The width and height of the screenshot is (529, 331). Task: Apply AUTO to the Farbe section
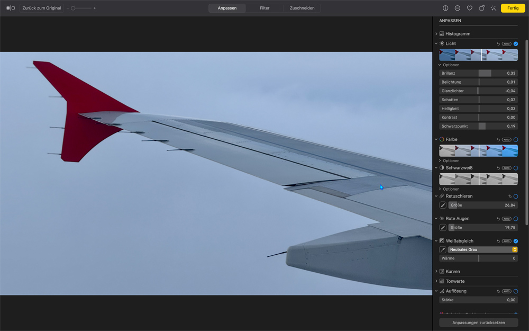(x=506, y=139)
